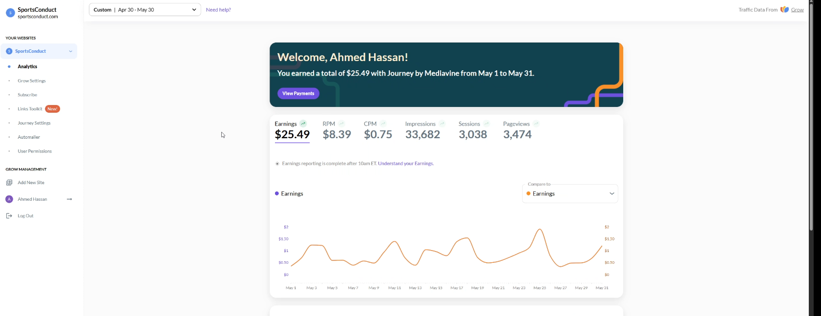Click the Pageviews trend arrow icon
This screenshot has height=316, width=821.
coord(536,124)
